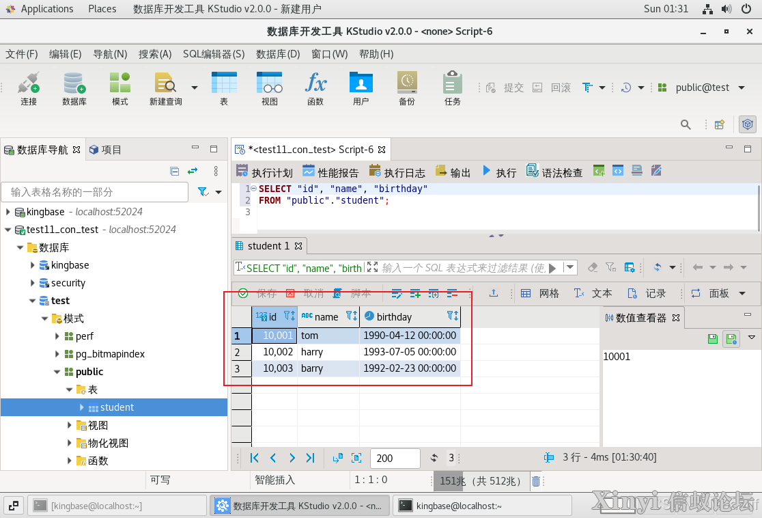The width and height of the screenshot is (762, 518).
Task: Click 语法检查 (syntax check) button
Action: (x=554, y=172)
